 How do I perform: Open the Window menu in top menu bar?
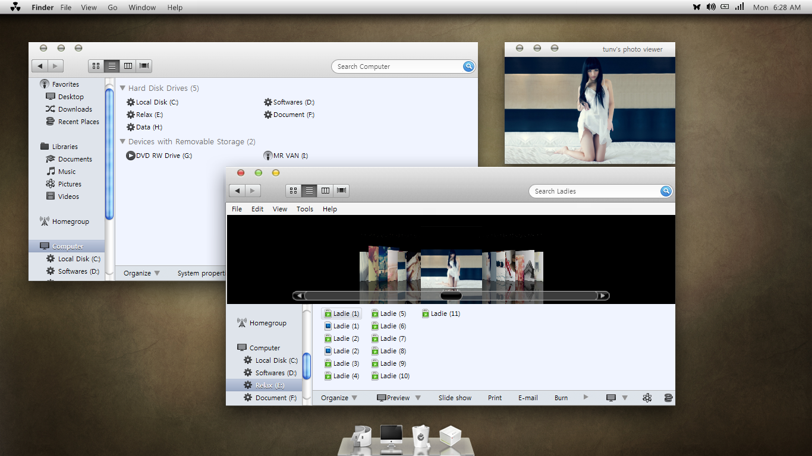(142, 7)
